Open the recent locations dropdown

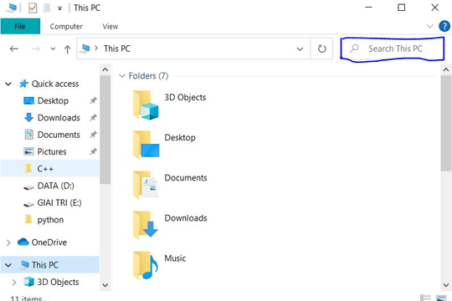(53, 48)
